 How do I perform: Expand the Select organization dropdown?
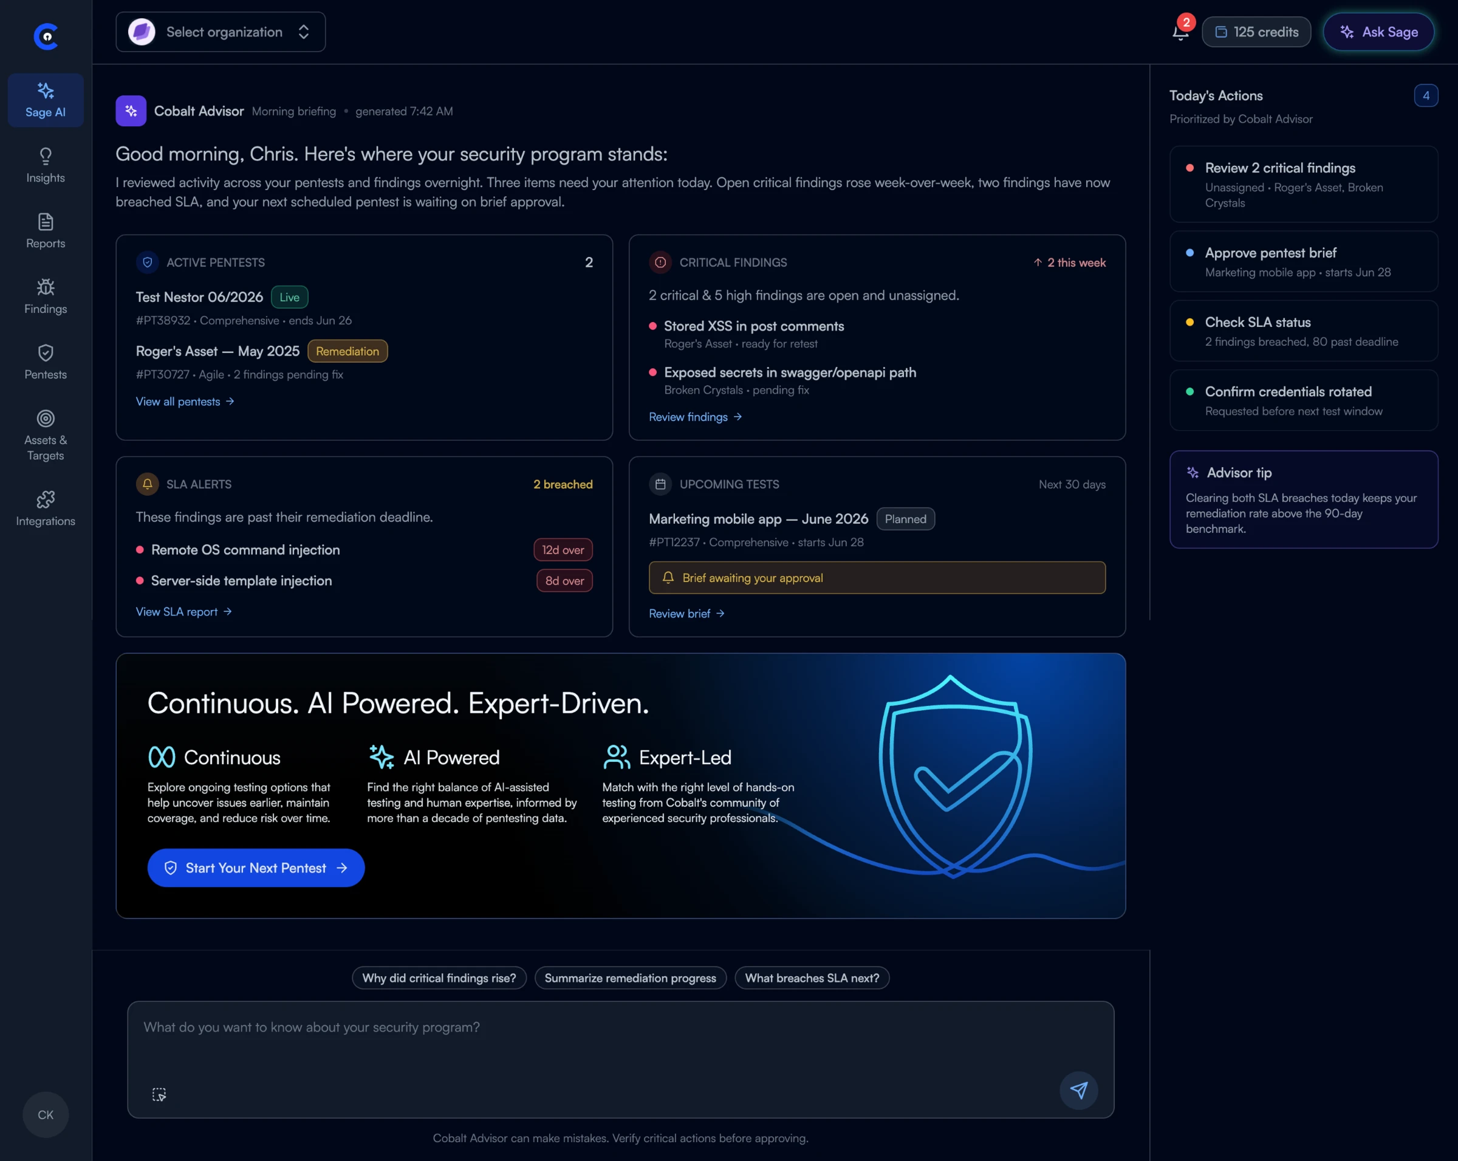coord(221,32)
